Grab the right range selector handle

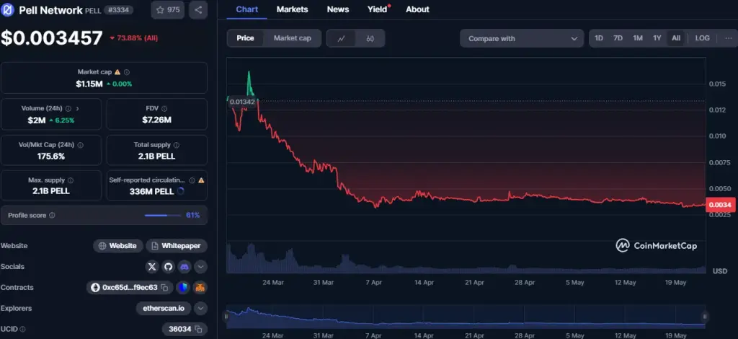click(x=705, y=317)
